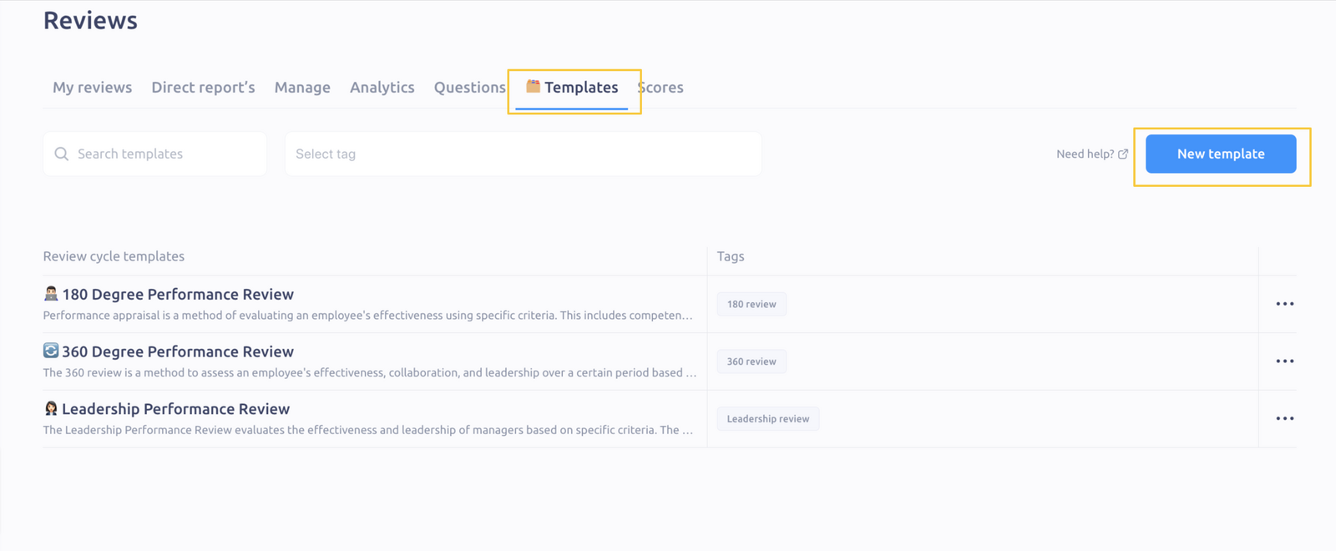Go to the Analytics tab
Screen dimensions: 1336x551
382,88
